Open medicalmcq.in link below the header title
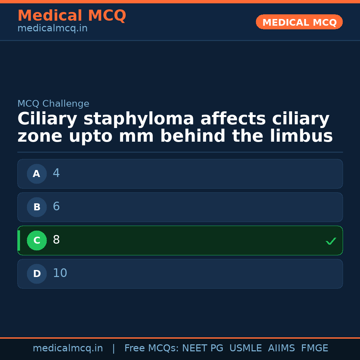The height and width of the screenshot is (360, 360). pyautogui.click(x=52, y=29)
